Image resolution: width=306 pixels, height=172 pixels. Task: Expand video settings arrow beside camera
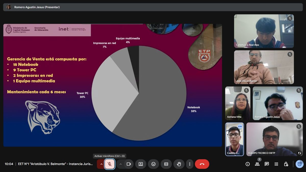[x=121, y=164]
